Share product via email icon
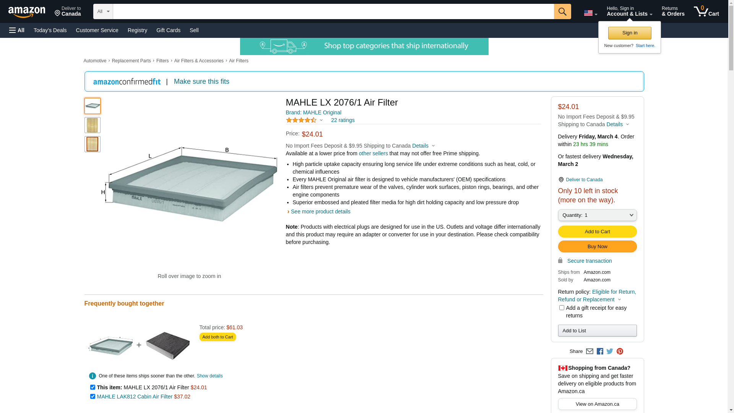Screen dimensions: 734x413 589,351
